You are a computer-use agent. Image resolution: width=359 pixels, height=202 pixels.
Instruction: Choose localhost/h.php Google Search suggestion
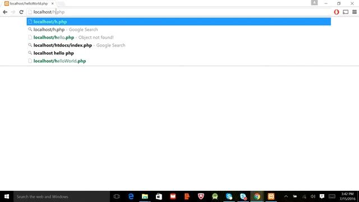[179, 30]
